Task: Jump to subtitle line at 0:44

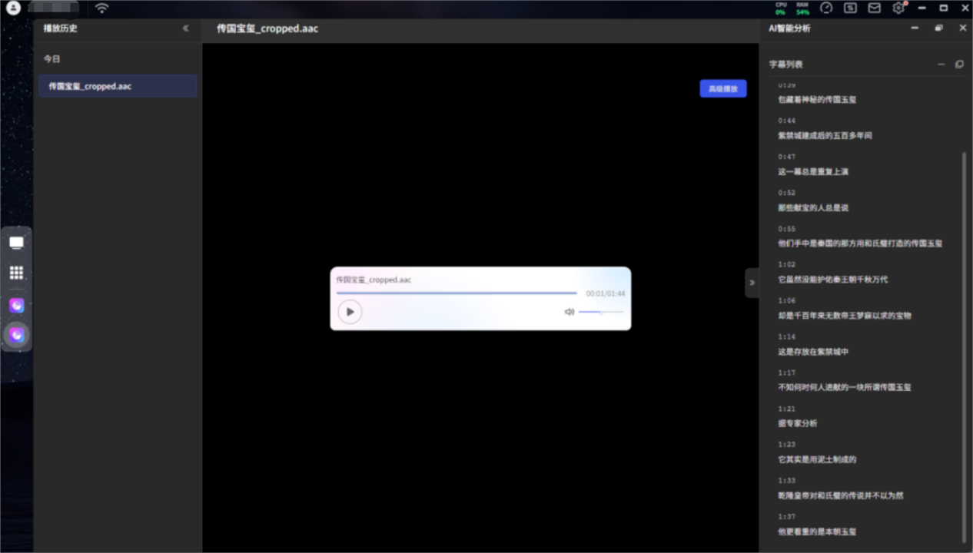Action: click(825, 135)
